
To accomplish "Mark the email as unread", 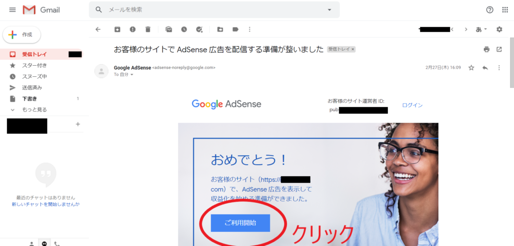I will 169,30.
